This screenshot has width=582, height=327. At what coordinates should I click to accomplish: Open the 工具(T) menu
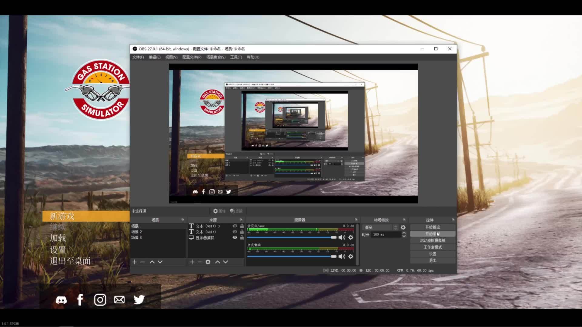[x=236, y=57]
